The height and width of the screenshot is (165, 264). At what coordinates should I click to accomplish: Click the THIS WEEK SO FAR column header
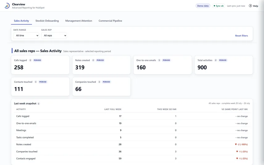167,109
